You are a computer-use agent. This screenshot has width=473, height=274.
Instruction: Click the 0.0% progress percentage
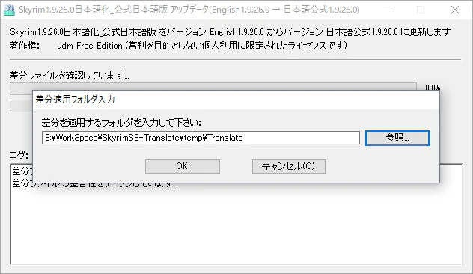pos(433,88)
